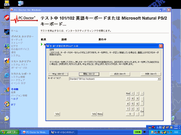This screenshot has height=135, width=181.
Task: Click the Norton AntiVirus desktop icon
Action: tap(7, 3)
